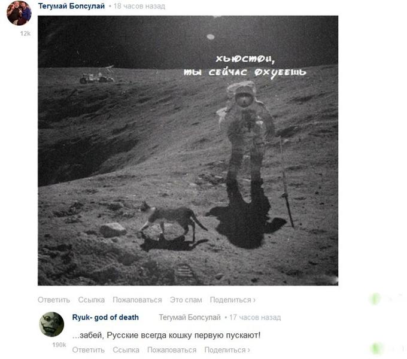Copy Ссылка of Ryuk's reply
Screen dimensions: 407x359
126,350
